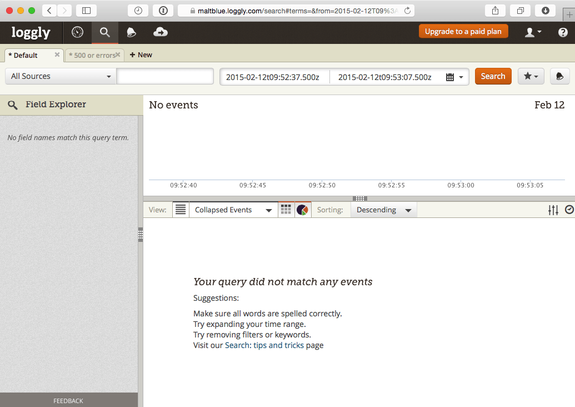Open the Search magnifier in navbar
This screenshot has width=575, height=407.
coord(105,32)
